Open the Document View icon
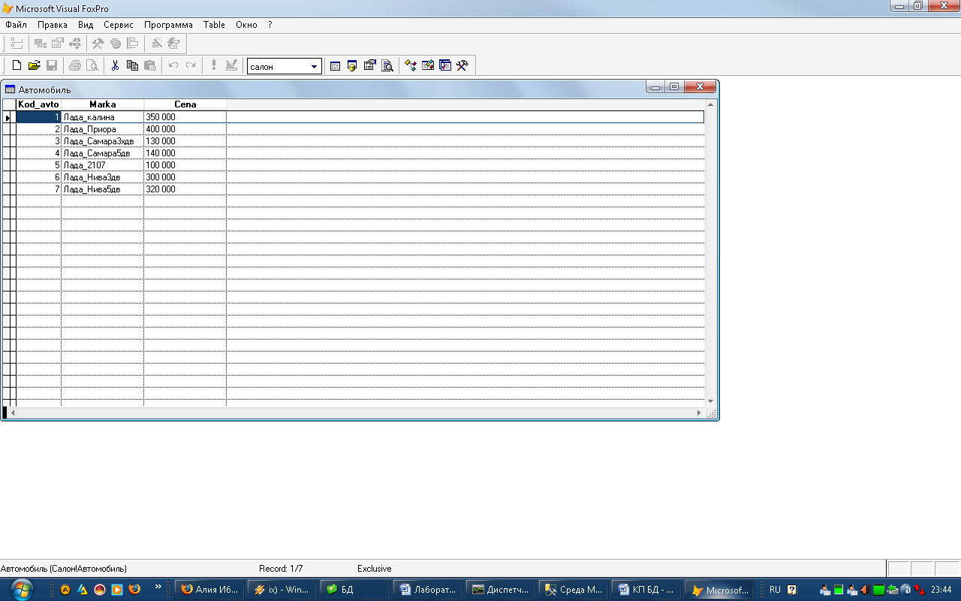961x601 pixels. 387,66
